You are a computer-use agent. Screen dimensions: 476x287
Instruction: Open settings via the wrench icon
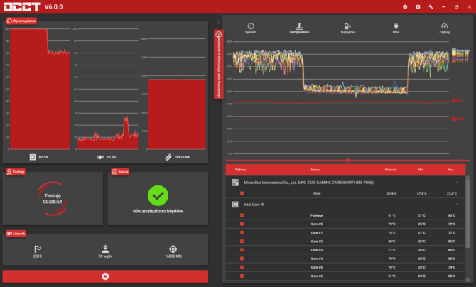pyautogui.click(x=431, y=6)
